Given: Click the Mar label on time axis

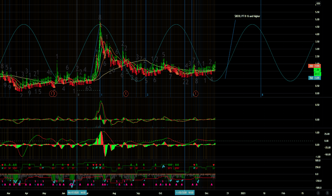Looking at the screenshot, I should 9,193.
